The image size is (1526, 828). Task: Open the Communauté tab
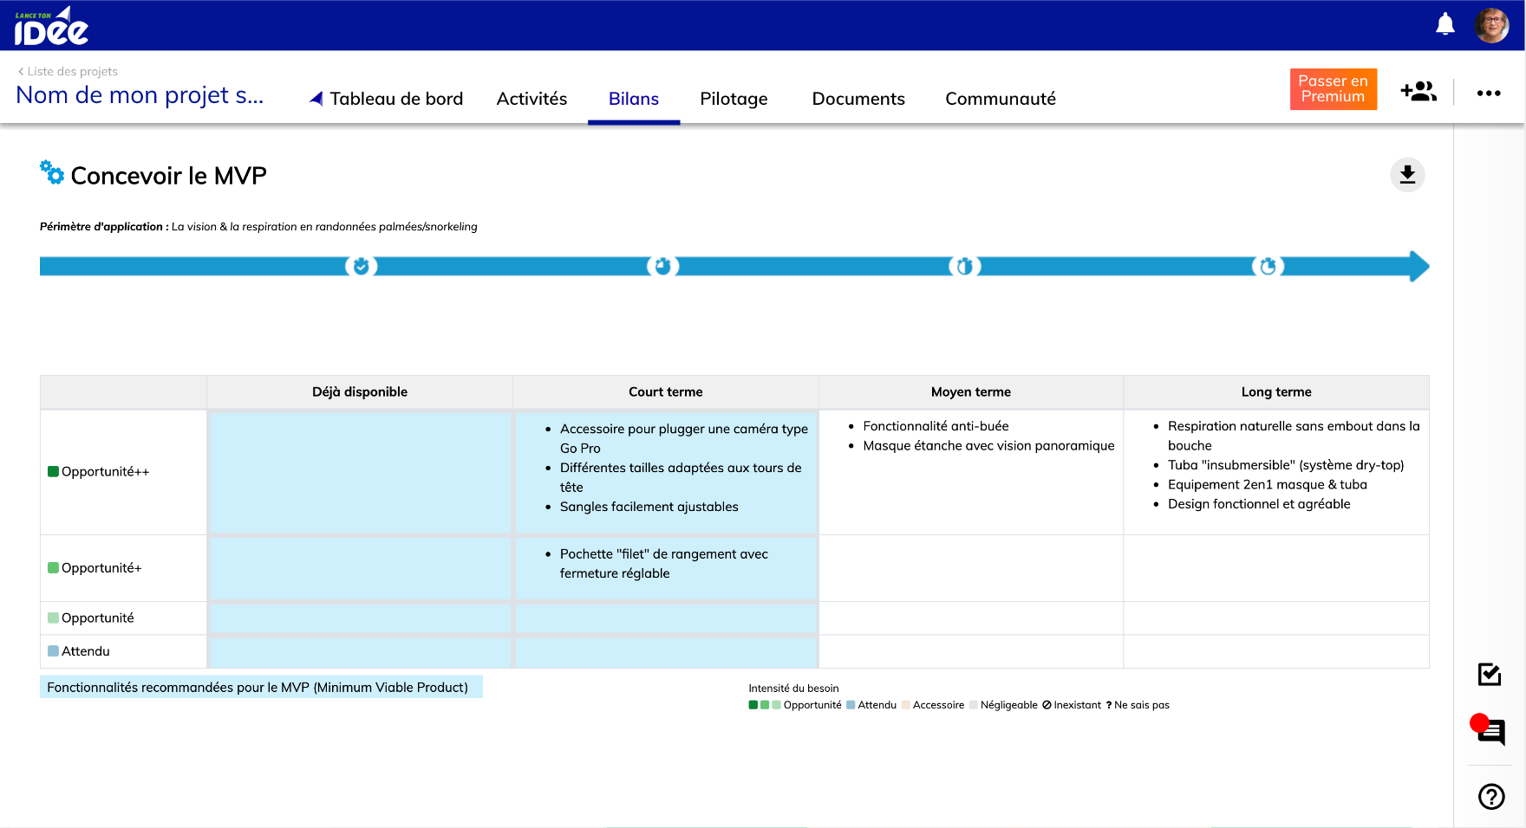click(1001, 99)
